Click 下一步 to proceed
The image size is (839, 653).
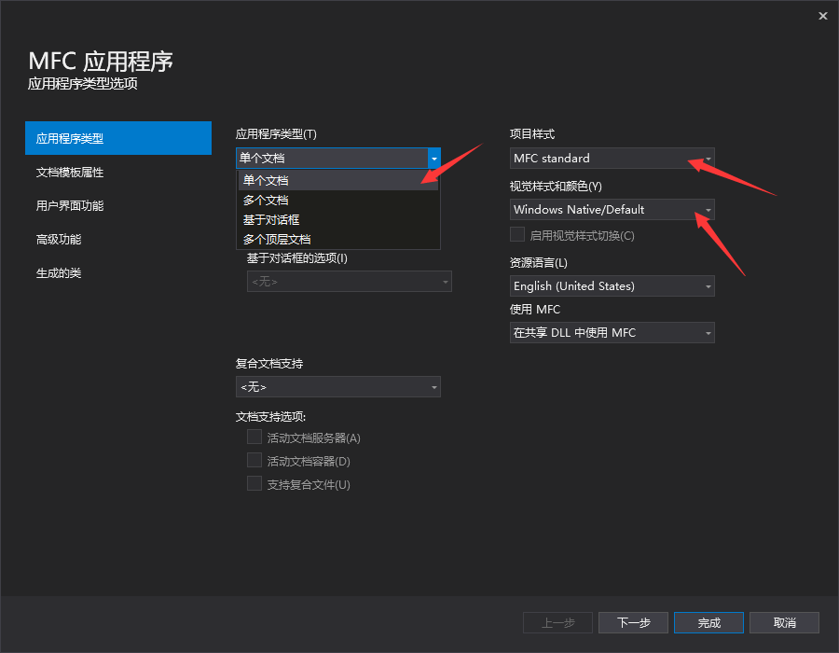click(x=633, y=622)
